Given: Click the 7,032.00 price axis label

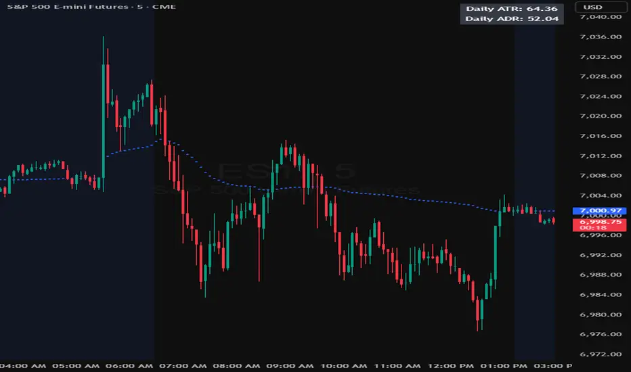Looking at the screenshot, I should tap(601, 56).
